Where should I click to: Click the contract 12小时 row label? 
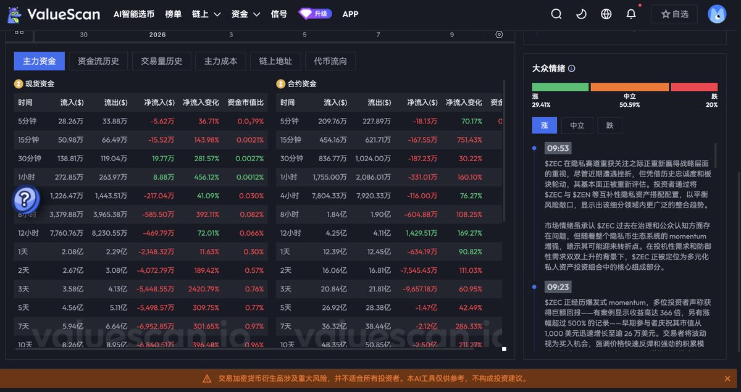coord(292,233)
